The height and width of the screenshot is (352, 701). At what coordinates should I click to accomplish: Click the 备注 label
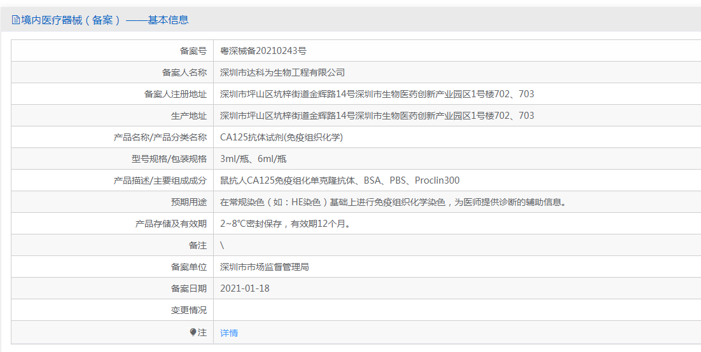(x=198, y=246)
